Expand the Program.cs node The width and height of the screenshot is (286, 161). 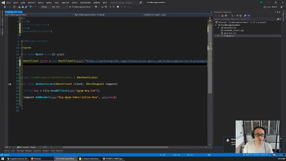pyautogui.click(x=218, y=36)
